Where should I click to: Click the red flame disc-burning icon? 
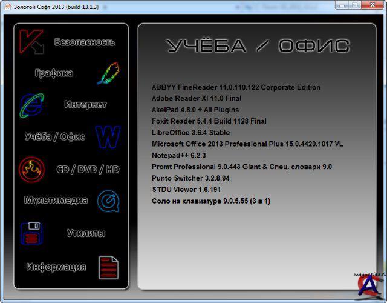coord(31,170)
